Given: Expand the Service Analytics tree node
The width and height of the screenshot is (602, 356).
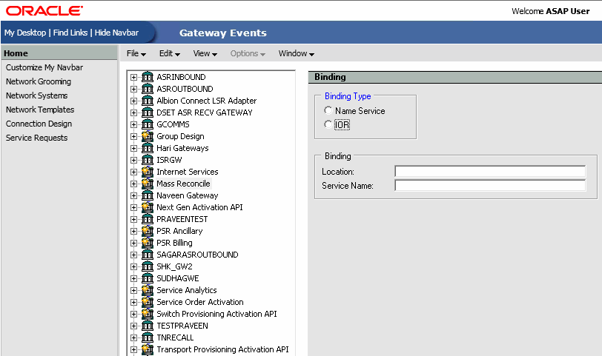Looking at the screenshot, I should (x=133, y=290).
